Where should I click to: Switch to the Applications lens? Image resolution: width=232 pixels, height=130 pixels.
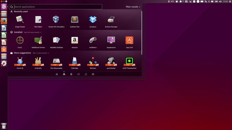coord(64,74)
